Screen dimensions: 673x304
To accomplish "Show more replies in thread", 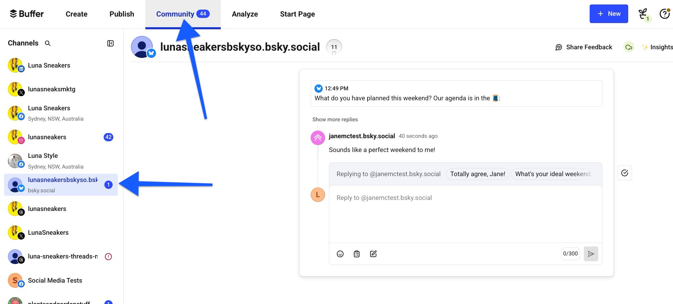I will [x=335, y=120].
